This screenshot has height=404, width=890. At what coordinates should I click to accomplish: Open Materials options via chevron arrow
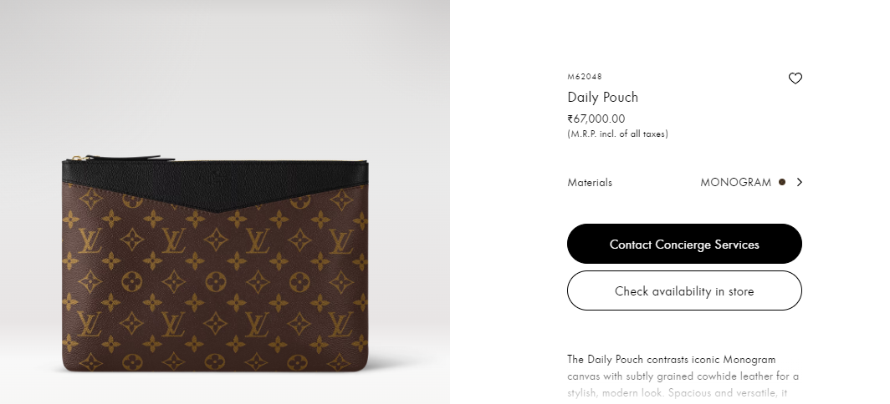pos(799,182)
